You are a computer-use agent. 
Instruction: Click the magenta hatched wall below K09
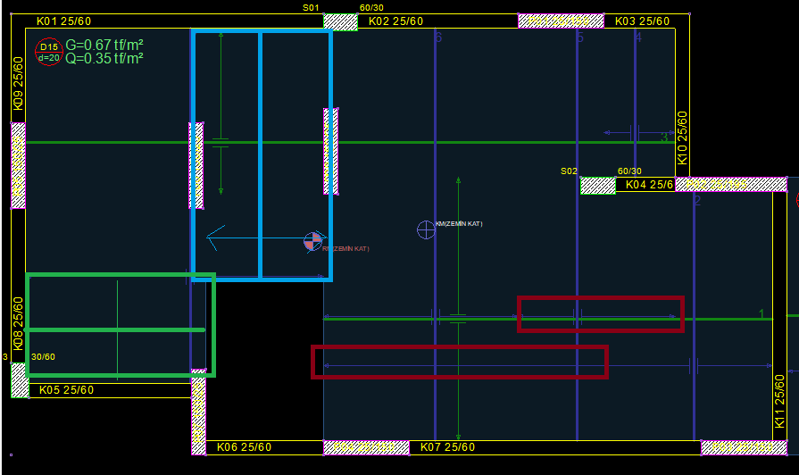tap(18, 165)
